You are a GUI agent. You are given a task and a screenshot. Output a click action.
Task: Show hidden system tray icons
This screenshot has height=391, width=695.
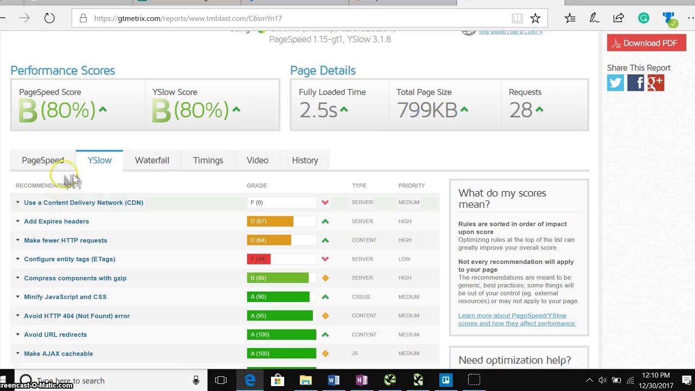coord(589,380)
